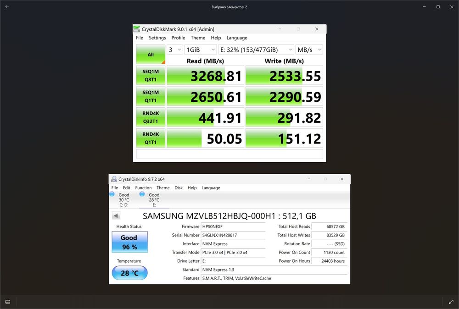Viewport: 459px width, 309px height.
Task: Go back with the viewer's arrow icon
Action: [7, 7]
